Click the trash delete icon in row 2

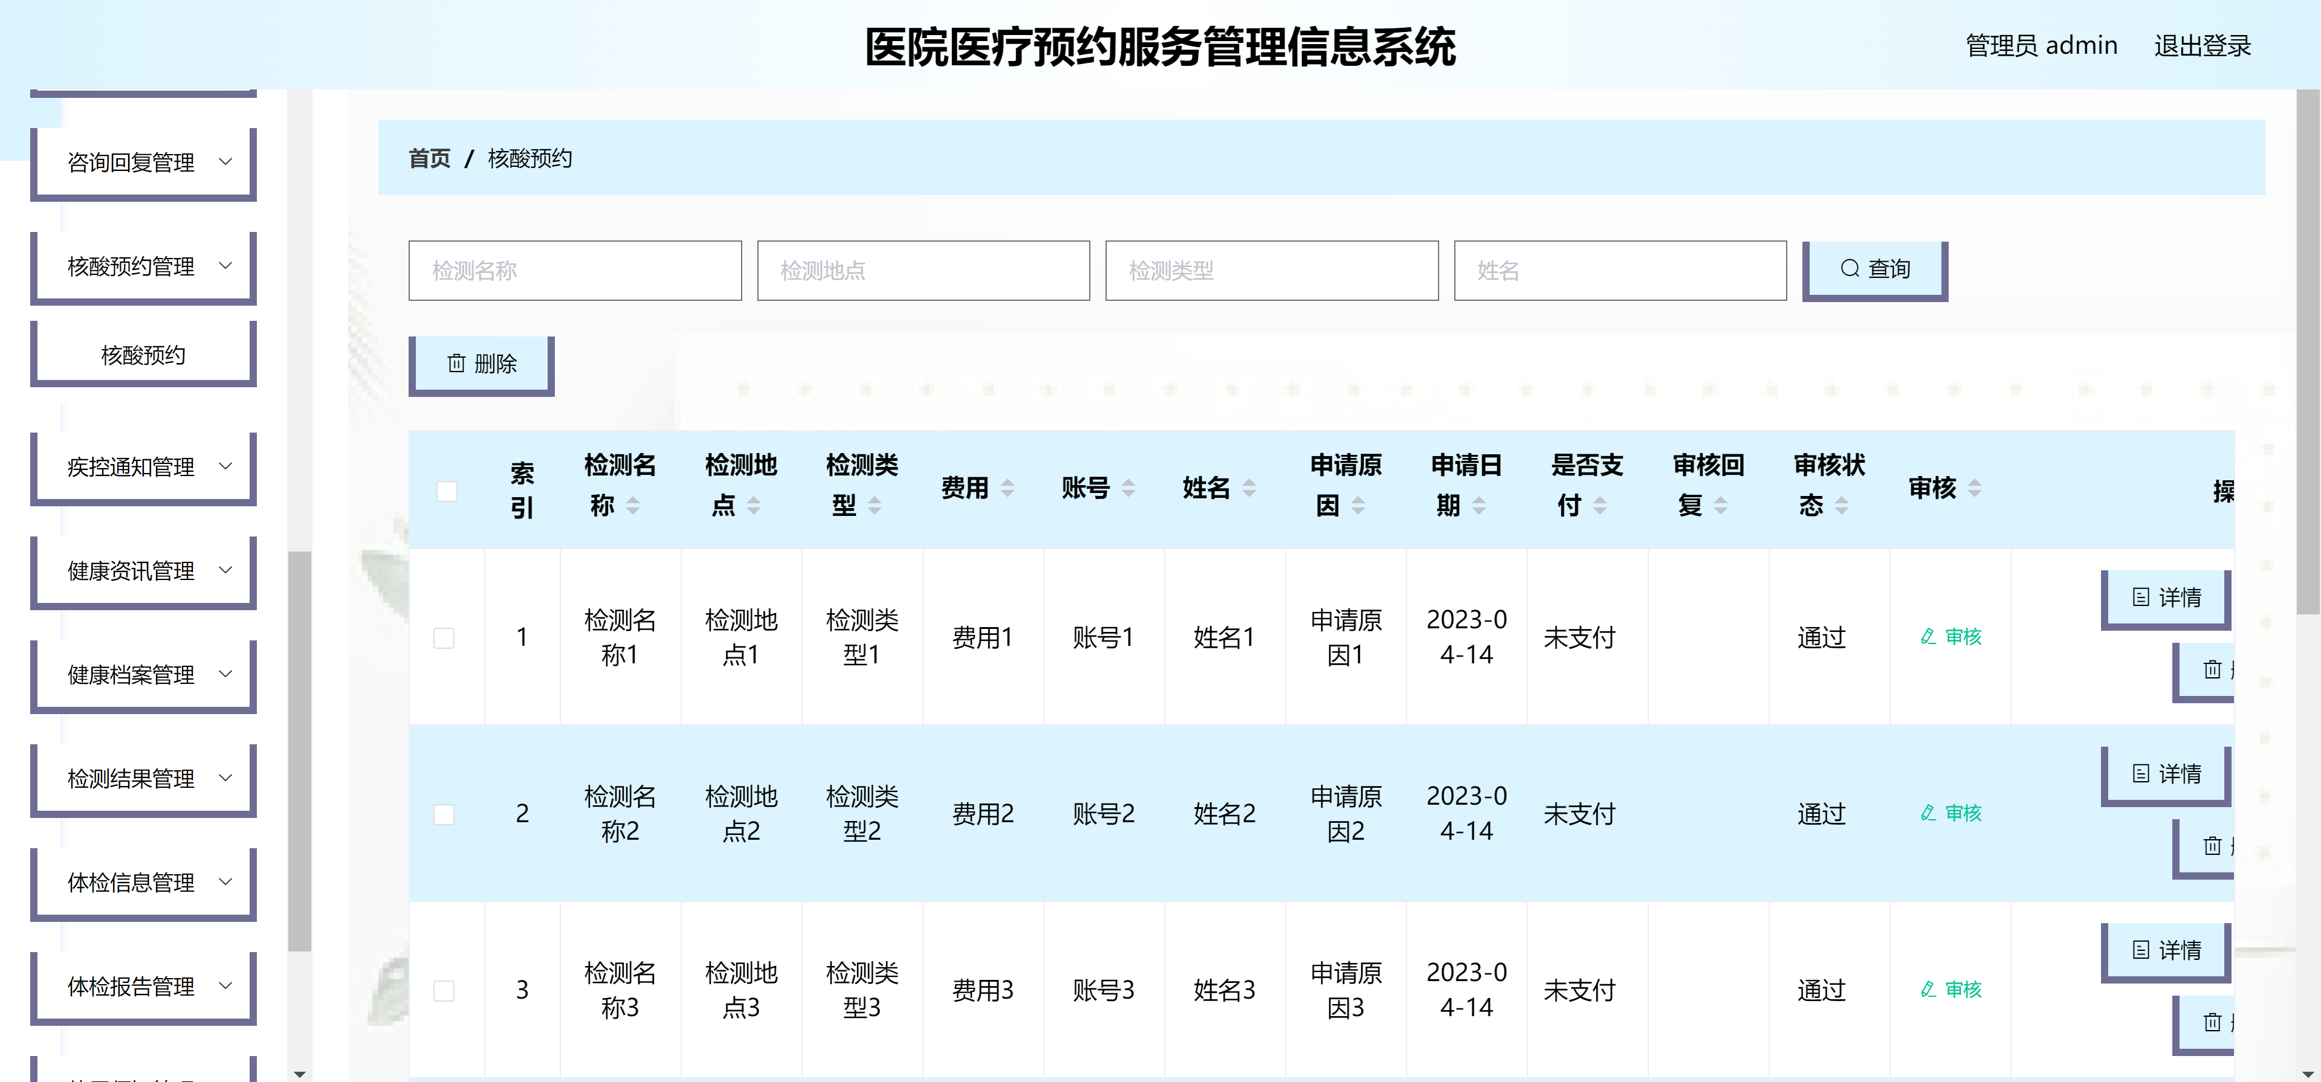(x=2212, y=846)
